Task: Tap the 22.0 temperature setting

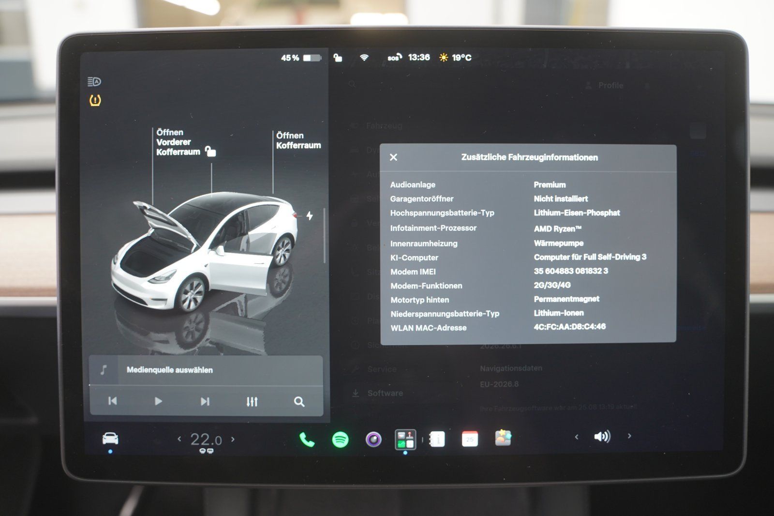Action: point(206,440)
